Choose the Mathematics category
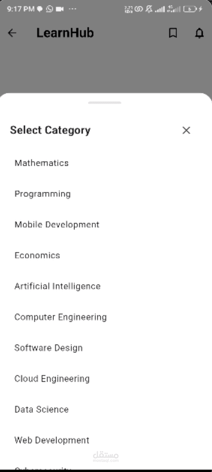212x472 pixels. pos(106,163)
